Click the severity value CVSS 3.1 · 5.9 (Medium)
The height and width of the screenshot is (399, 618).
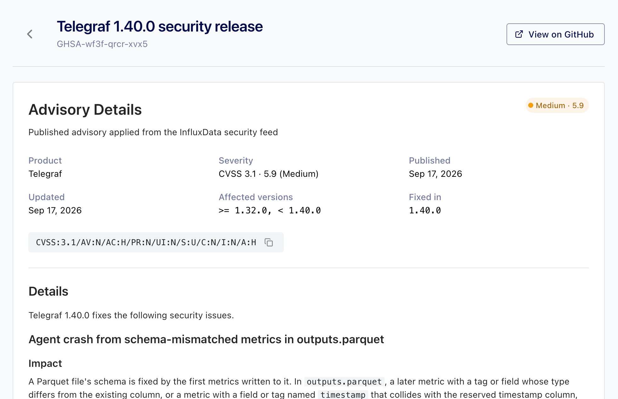268,174
